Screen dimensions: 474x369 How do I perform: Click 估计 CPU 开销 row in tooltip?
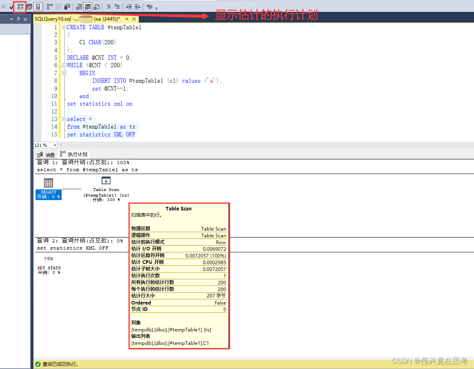click(179, 262)
